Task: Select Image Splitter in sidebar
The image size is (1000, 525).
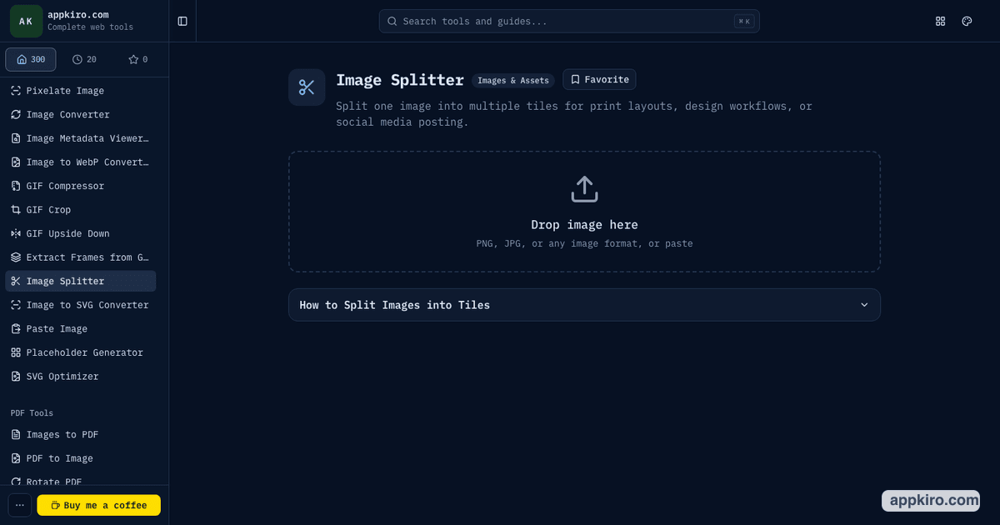Action: [x=80, y=282]
